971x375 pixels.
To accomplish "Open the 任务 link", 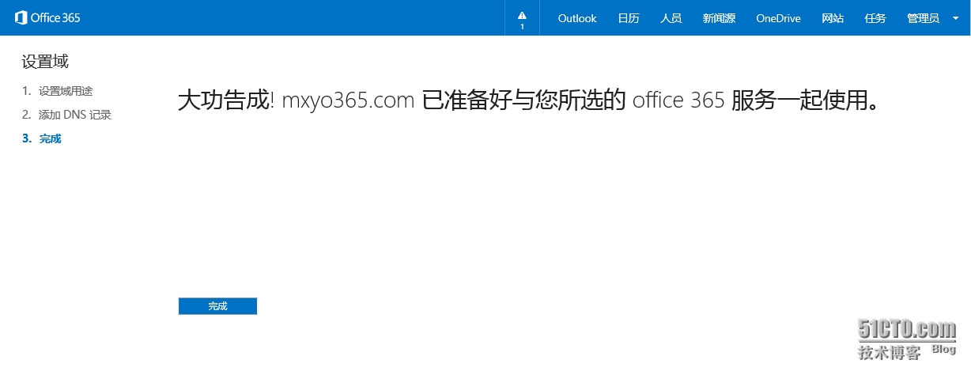I will click(x=875, y=18).
